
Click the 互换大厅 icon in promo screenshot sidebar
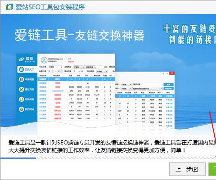click(21, 69)
